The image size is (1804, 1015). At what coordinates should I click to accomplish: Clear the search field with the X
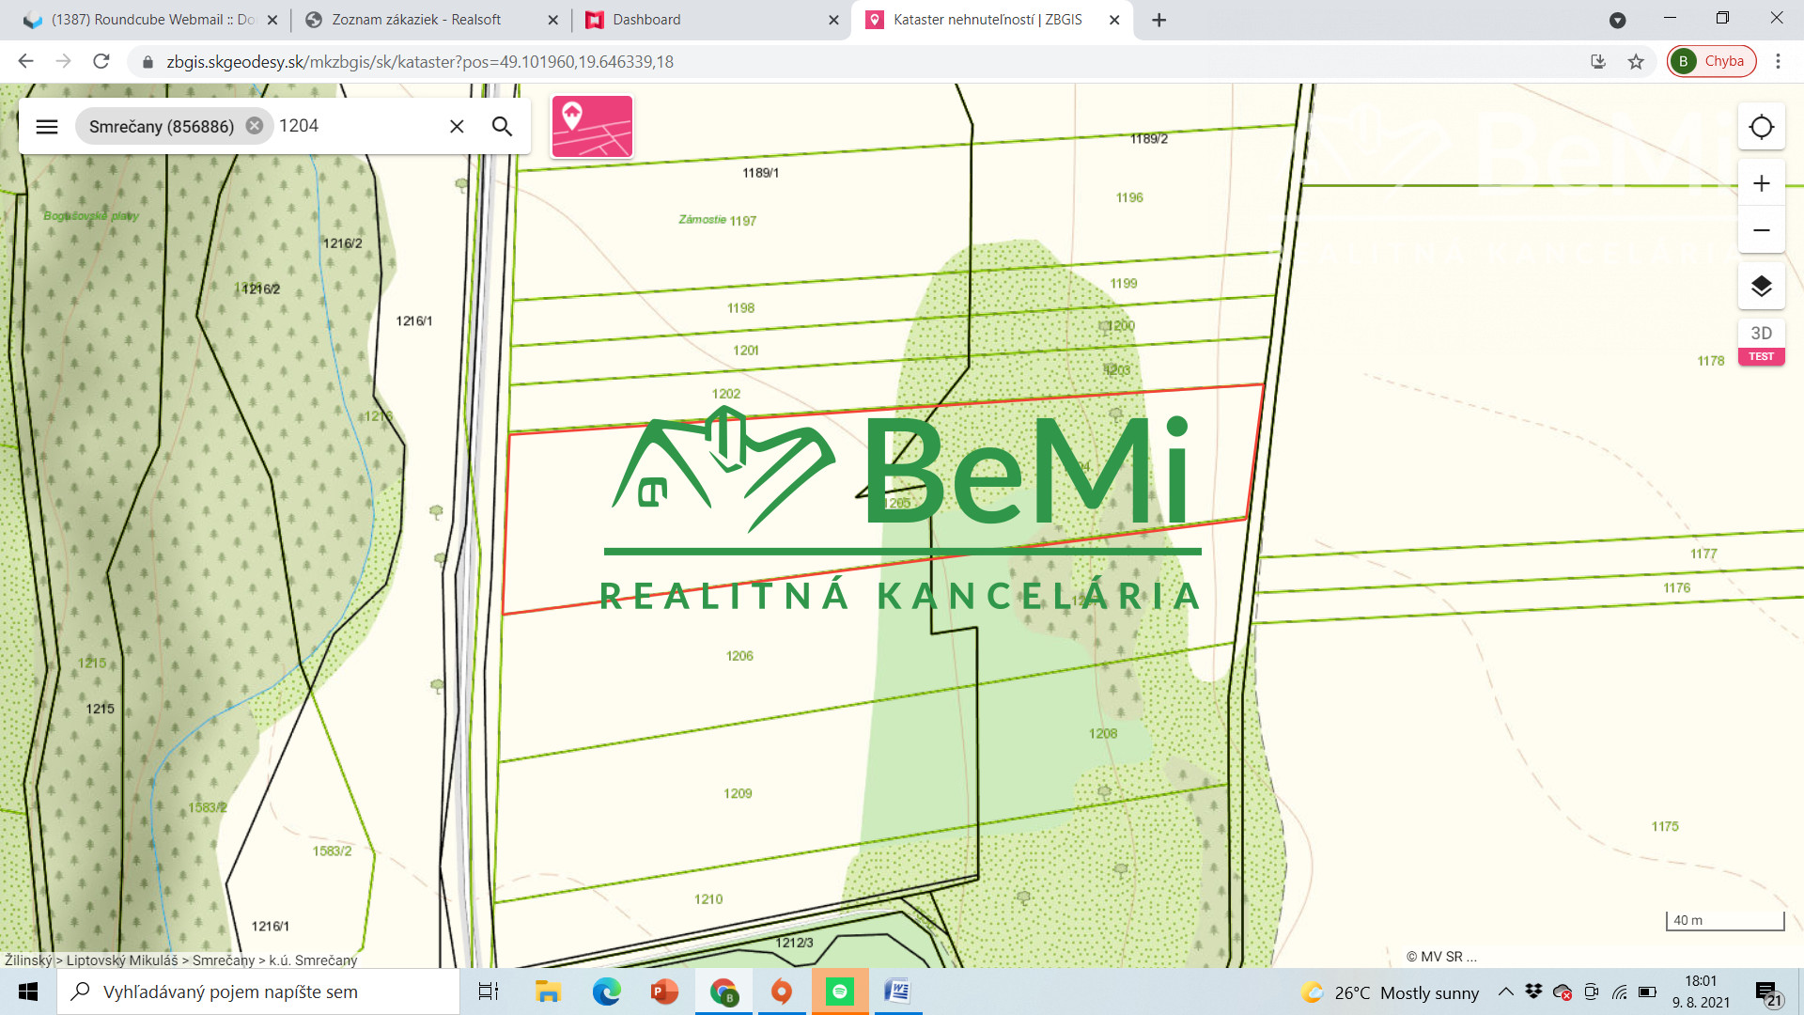pyautogui.click(x=457, y=126)
